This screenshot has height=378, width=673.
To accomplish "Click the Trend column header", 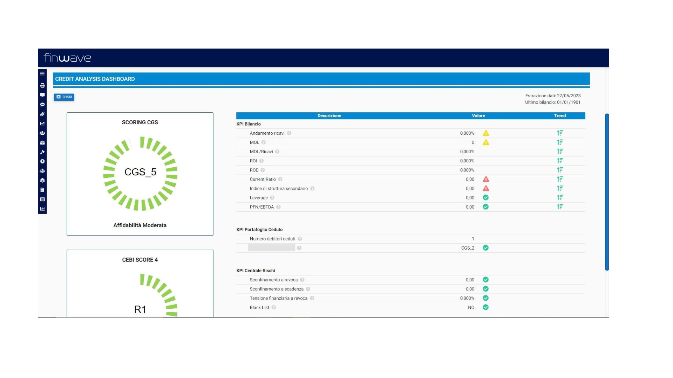I will pyautogui.click(x=560, y=116).
